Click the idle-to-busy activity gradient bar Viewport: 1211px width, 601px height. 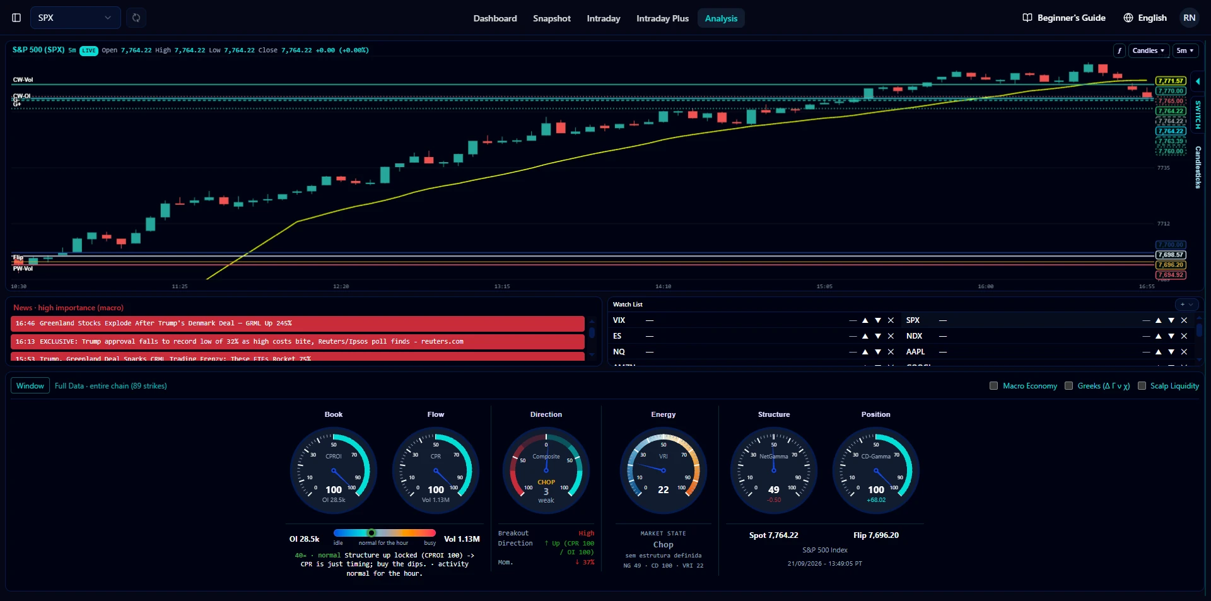point(385,533)
